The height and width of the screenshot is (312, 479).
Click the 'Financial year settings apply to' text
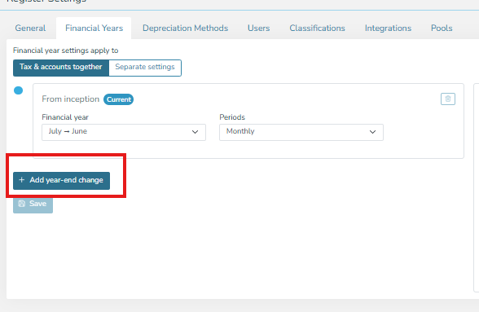pyautogui.click(x=66, y=51)
